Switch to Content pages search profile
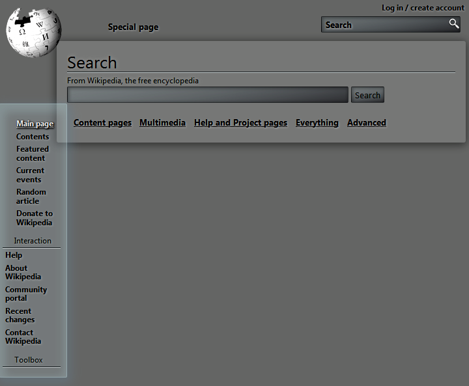 pyautogui.click(x=103, y=123)
